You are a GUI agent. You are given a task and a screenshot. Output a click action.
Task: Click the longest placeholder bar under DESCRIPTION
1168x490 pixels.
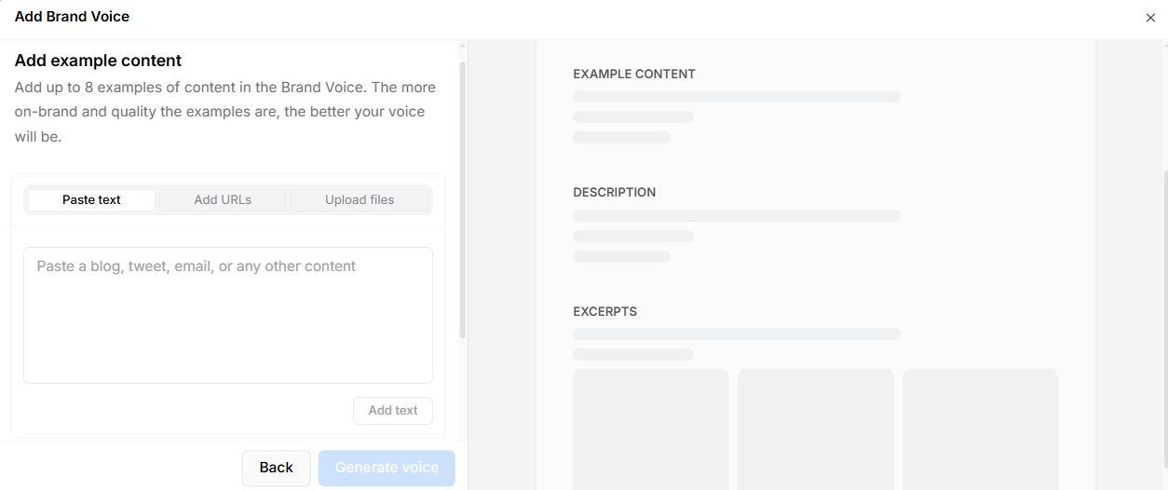coord(736,216)
